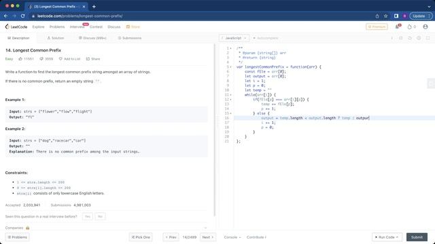Bookmark page with star icon

[x=385, y=16]
